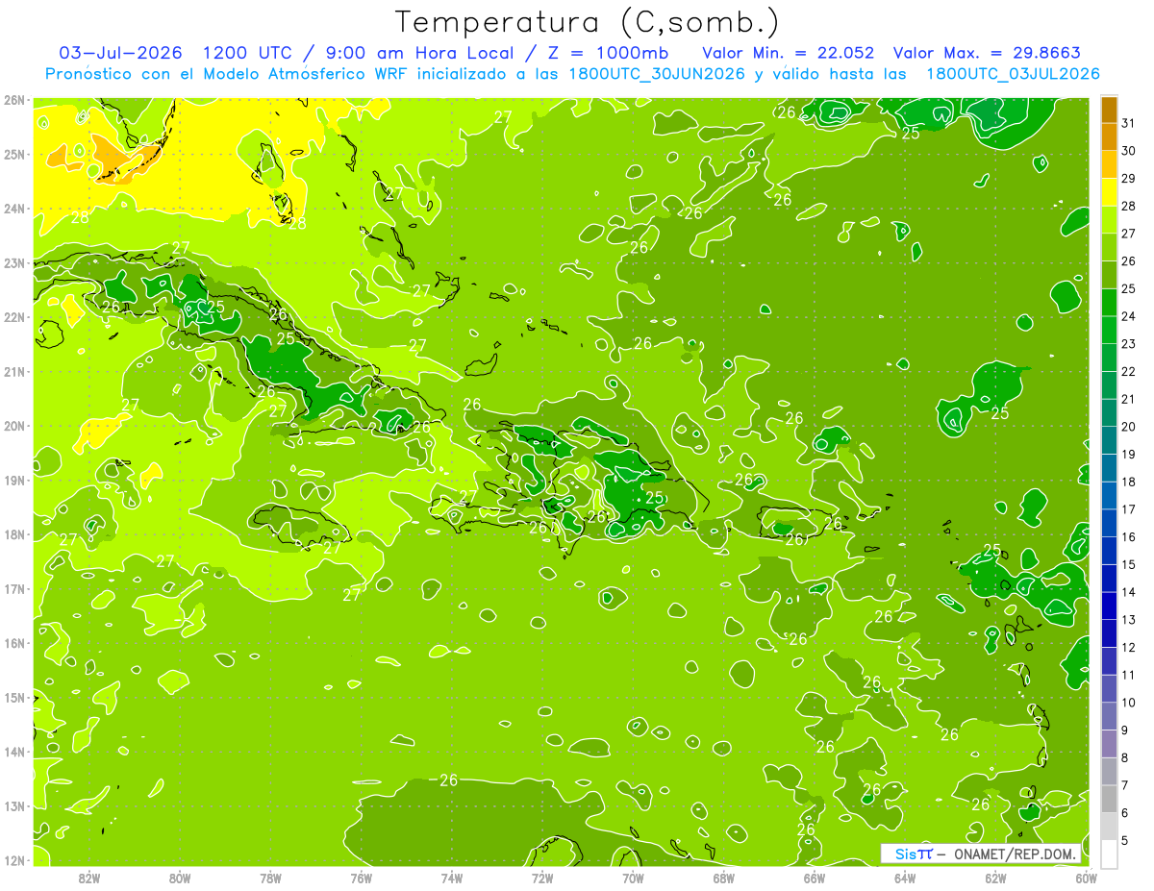Click the 70W longitude axis label
Viewport: 1154px width, 891px height.
point(633,878)
